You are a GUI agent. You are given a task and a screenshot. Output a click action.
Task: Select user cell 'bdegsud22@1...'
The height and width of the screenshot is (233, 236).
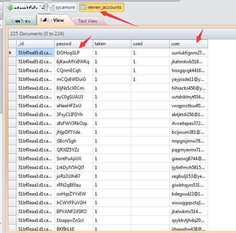(x=188, y=194)
